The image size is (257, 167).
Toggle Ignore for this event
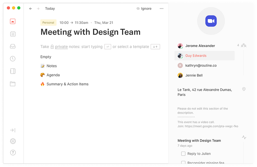[144, 9]
